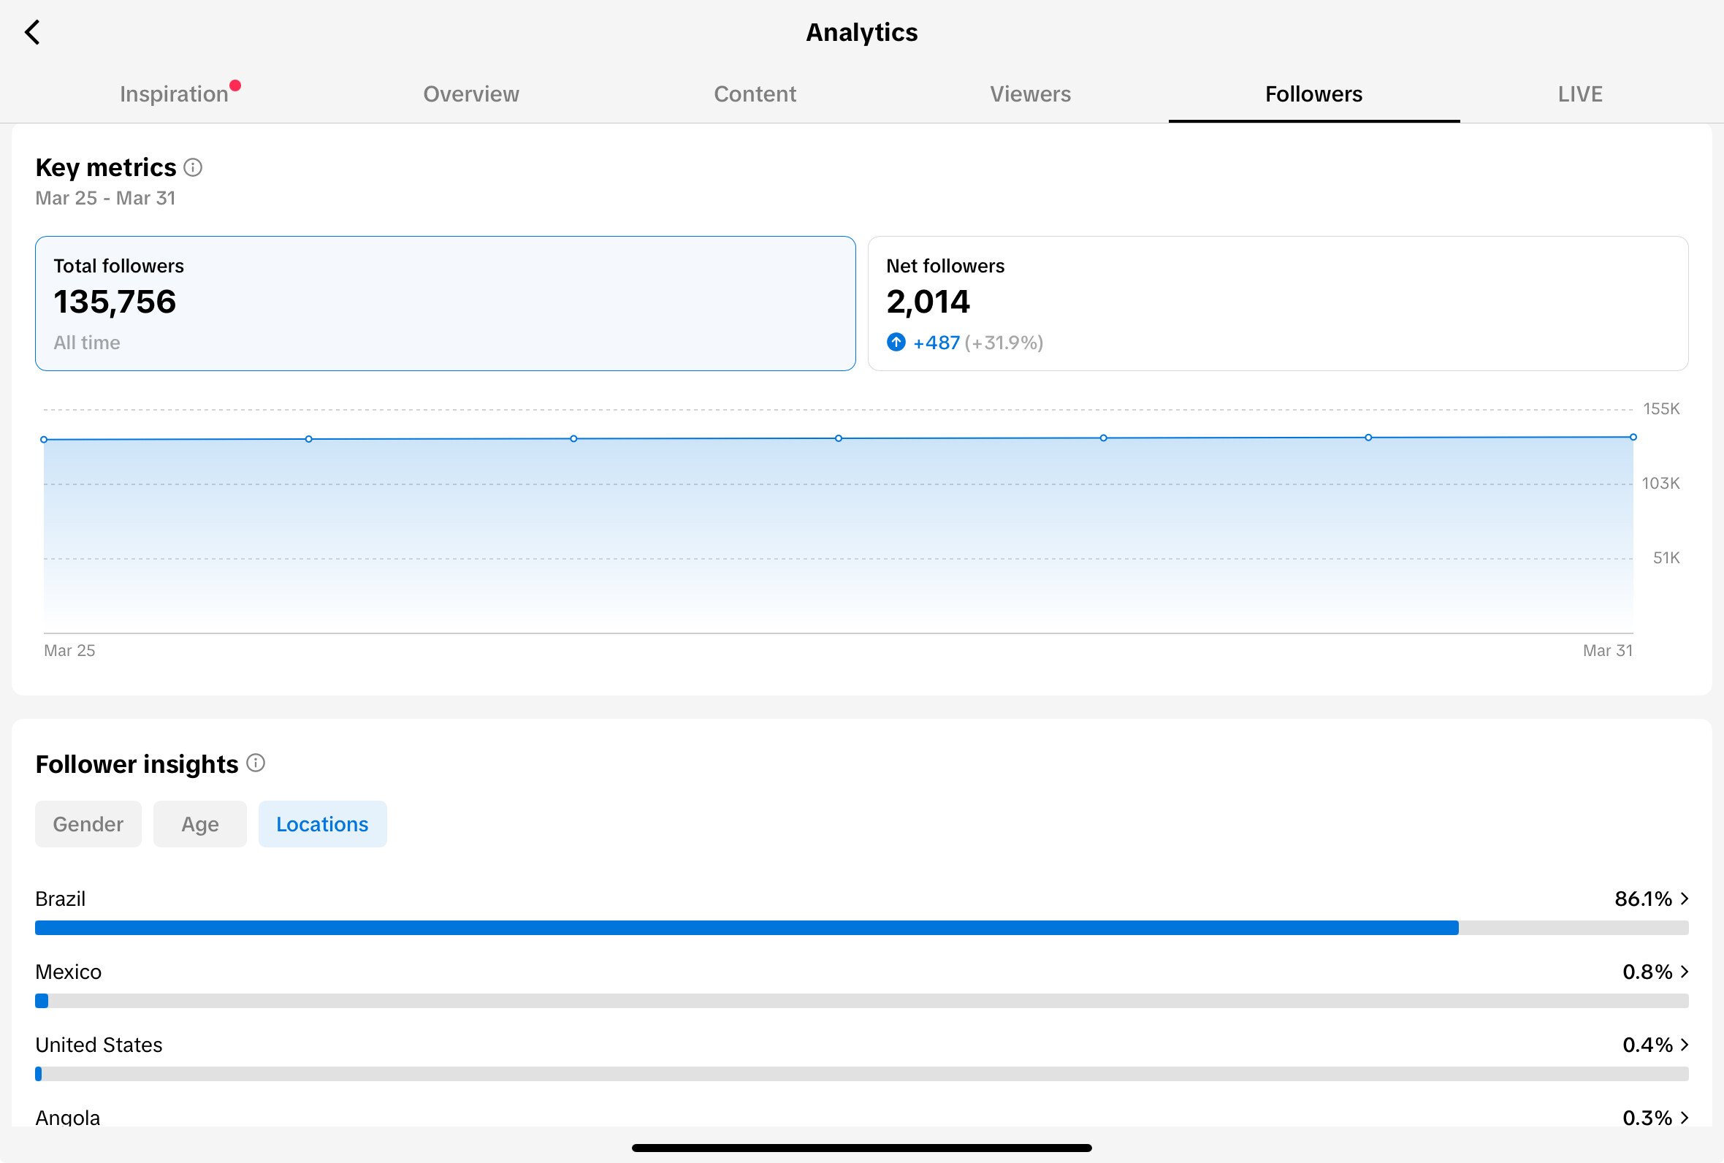
Task: Click the Mar 31 data point on chart
Action: [x=1633, y=437]
